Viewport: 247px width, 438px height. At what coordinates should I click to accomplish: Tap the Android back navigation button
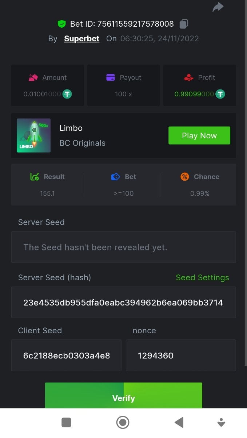click(179, 423)
